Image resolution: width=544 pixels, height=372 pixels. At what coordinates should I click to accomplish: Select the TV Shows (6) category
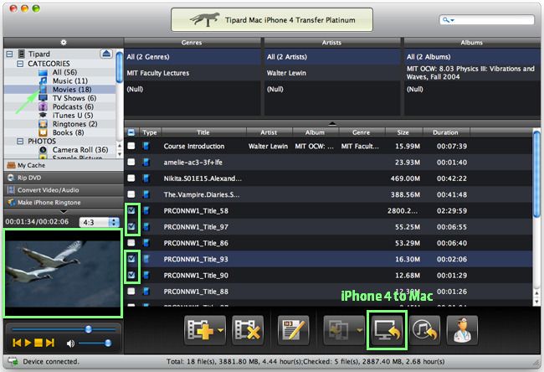point(74,98)
